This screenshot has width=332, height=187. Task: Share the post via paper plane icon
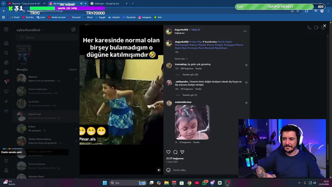click(182, 152)
